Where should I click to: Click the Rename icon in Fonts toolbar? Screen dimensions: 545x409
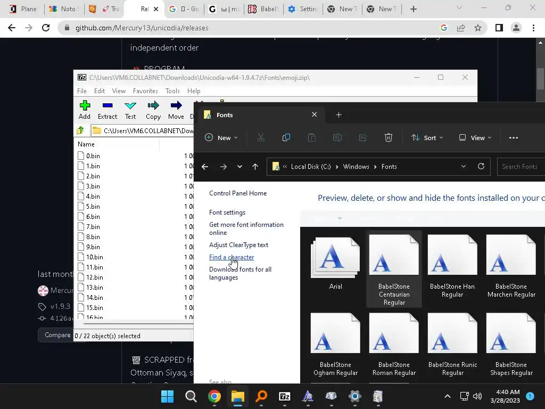pyautogui.click(x=337, y=138)
